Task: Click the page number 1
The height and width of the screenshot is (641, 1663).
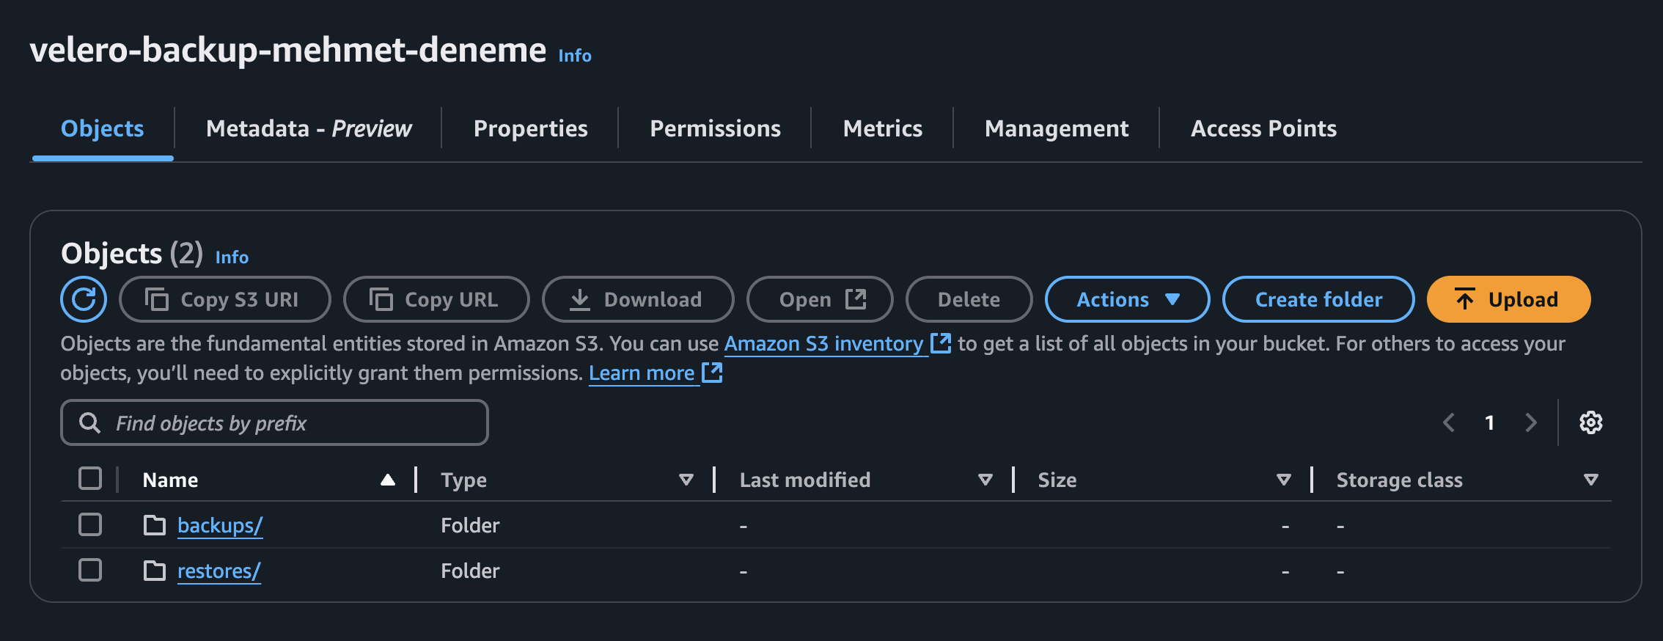Action: point(1489,422)
